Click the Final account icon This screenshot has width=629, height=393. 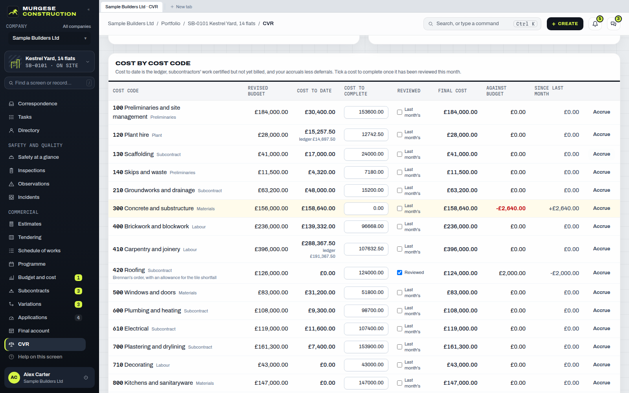(11, 331)
